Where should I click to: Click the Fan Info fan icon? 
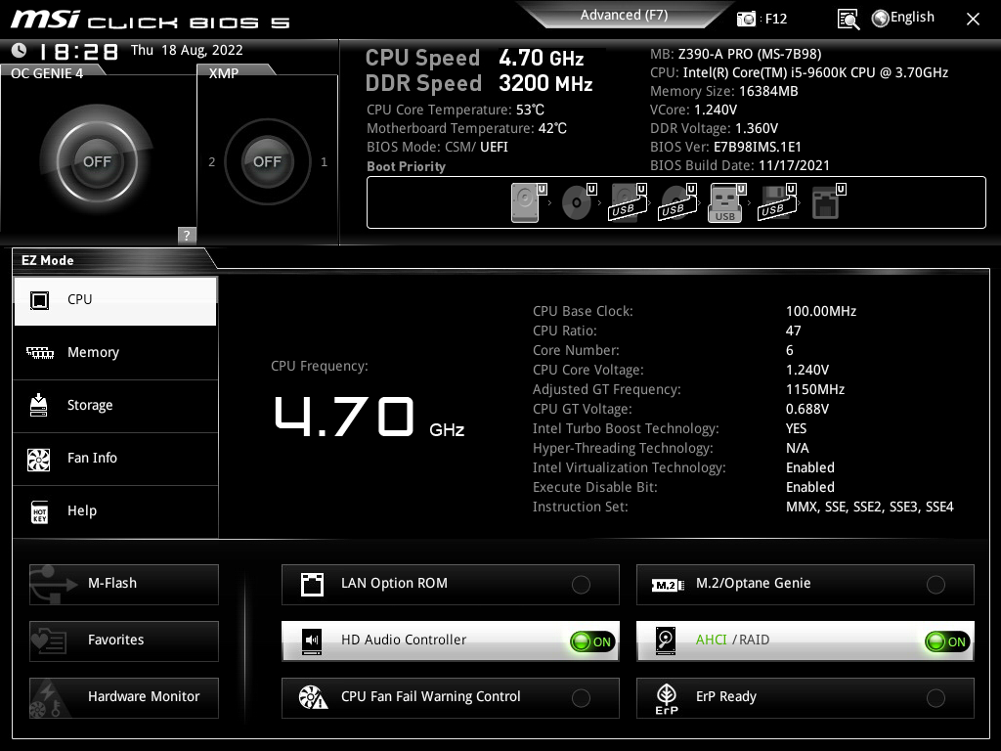(x=38, y=460)
